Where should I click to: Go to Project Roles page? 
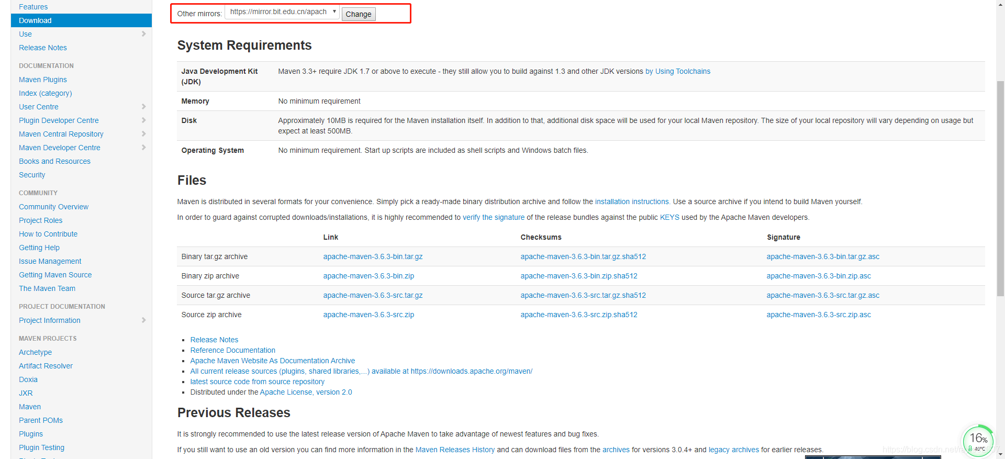pos(40,220)
